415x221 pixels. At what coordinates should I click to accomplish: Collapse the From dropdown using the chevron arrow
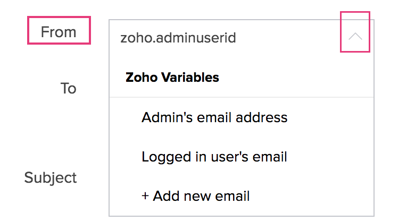tap(355, 37)
